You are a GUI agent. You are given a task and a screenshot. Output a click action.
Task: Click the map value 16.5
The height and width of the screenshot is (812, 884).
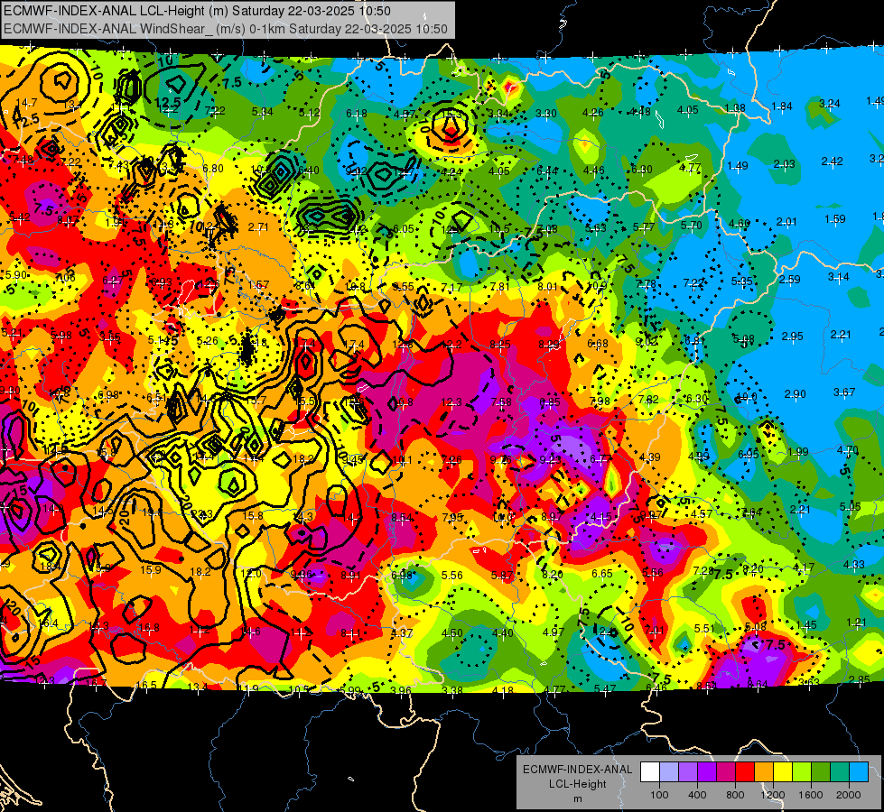tap(146, 685)
